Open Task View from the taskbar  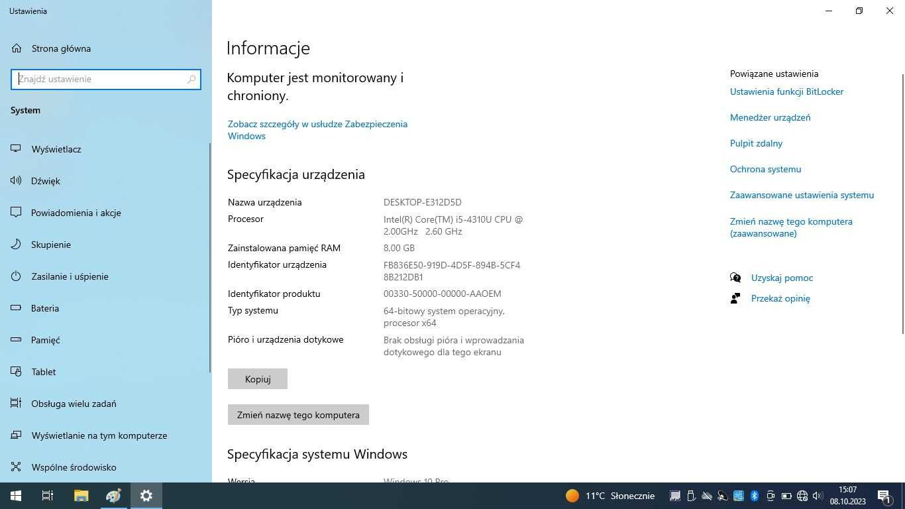[48, 496]
